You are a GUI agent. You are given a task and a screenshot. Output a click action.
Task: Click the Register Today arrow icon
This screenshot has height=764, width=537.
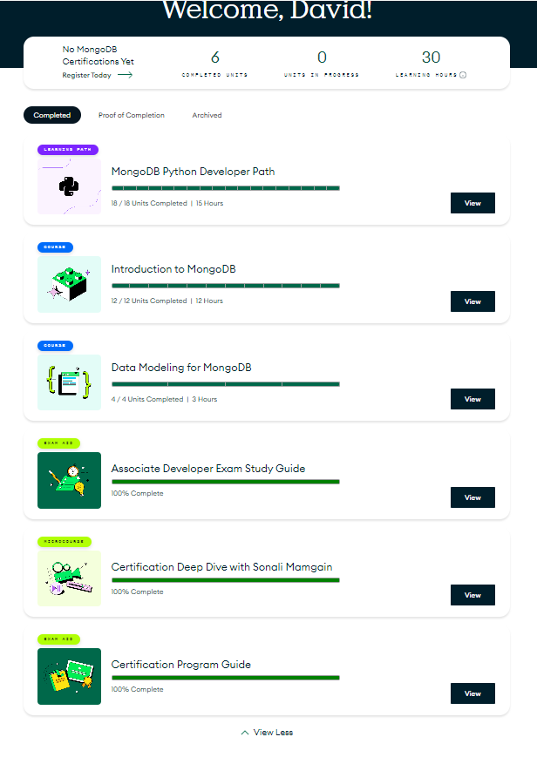click(125, 75)
